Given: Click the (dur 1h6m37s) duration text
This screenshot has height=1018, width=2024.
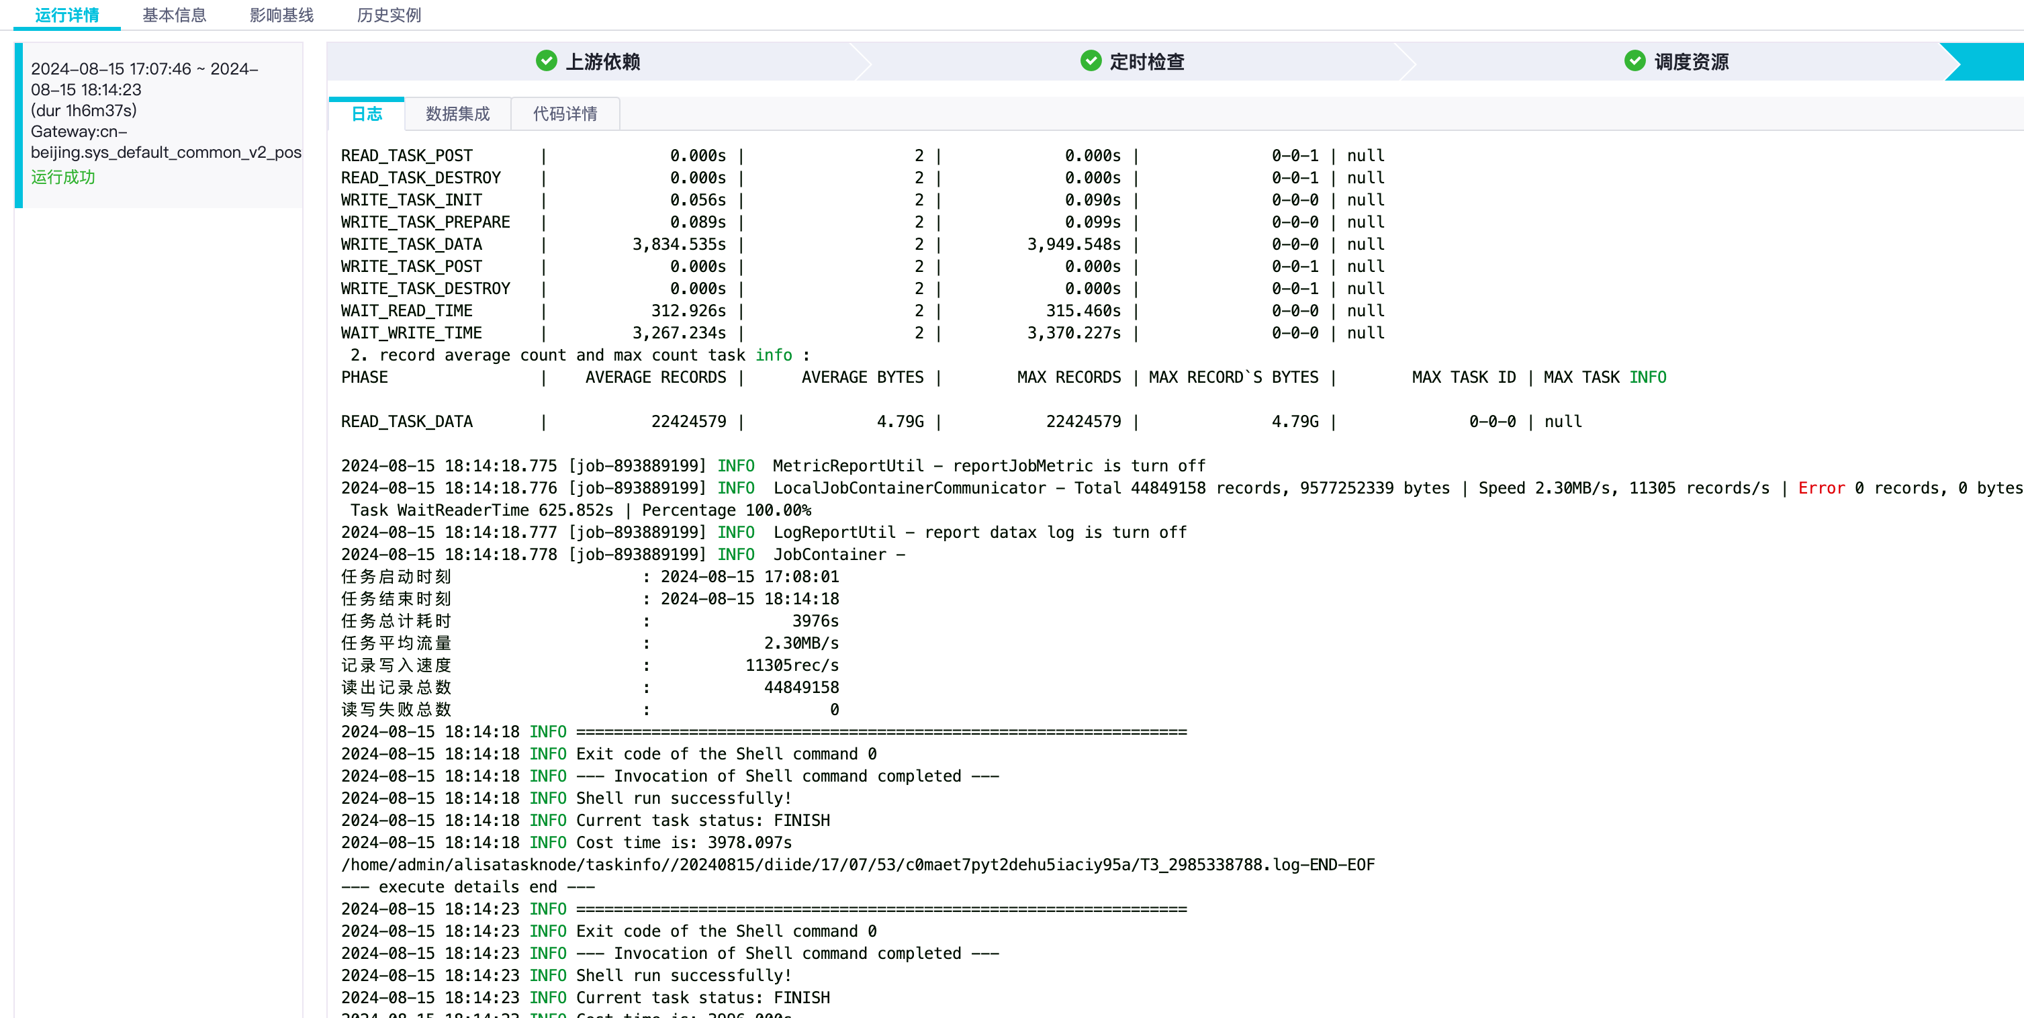Looking at the screenshot, I should tap(83, 111).
